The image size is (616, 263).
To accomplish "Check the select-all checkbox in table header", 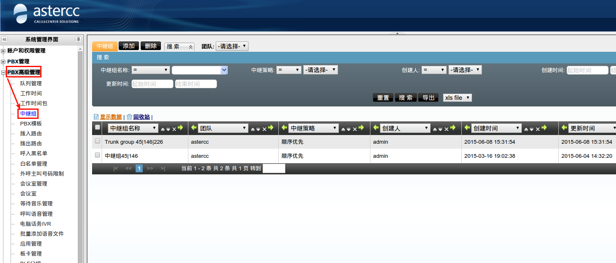I will (97, 127).
